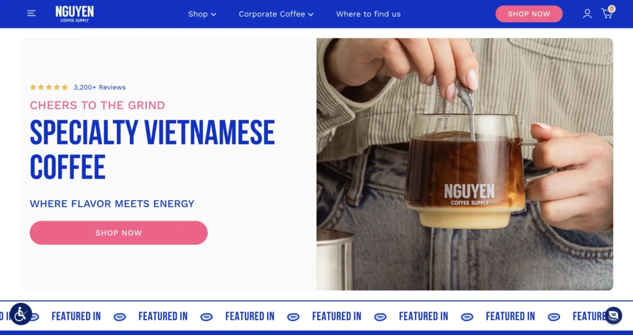Click the Nguyen Coffee Supply logo

[75, 14]
